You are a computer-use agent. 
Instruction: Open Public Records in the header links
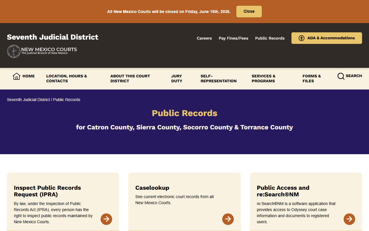point(270,38)
